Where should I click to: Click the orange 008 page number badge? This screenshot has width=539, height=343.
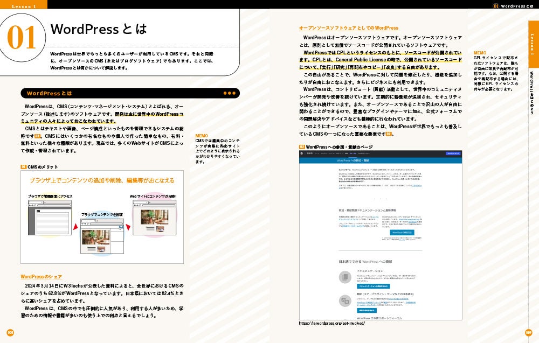tap(10, 332)
